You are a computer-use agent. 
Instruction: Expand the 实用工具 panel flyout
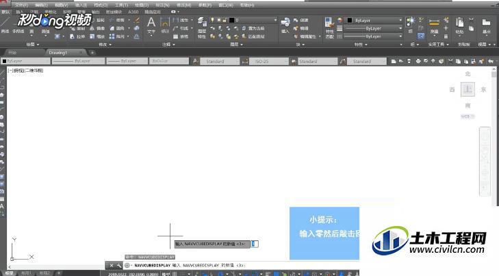coord(439,45)
